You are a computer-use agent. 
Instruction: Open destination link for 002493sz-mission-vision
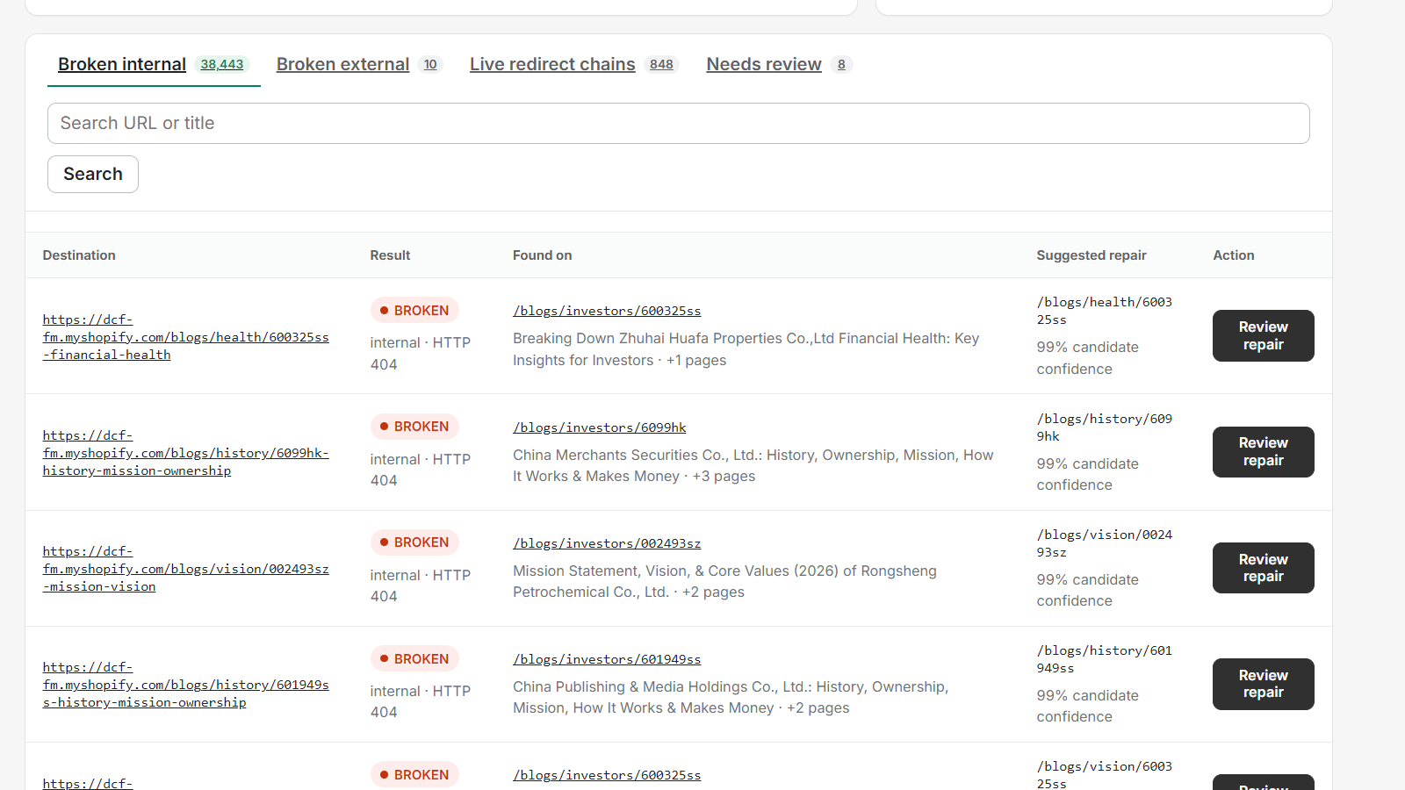[186, 569]
